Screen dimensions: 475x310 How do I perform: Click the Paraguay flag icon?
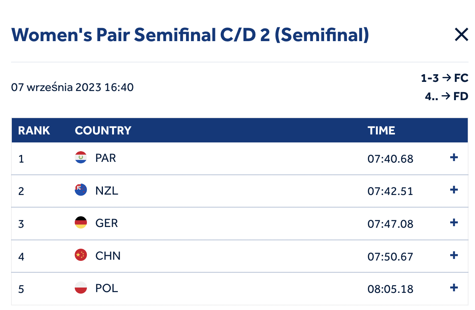pyautogui.click(x=81, y=158)
